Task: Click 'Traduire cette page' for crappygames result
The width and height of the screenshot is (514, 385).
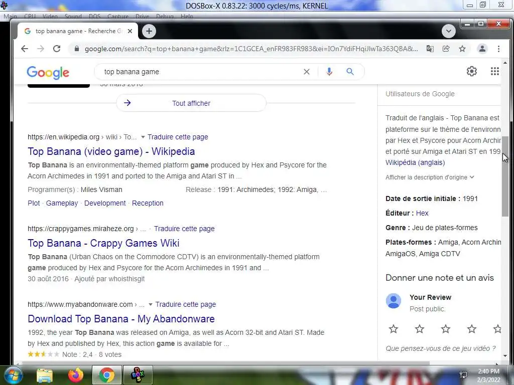Action: (184, 229)
